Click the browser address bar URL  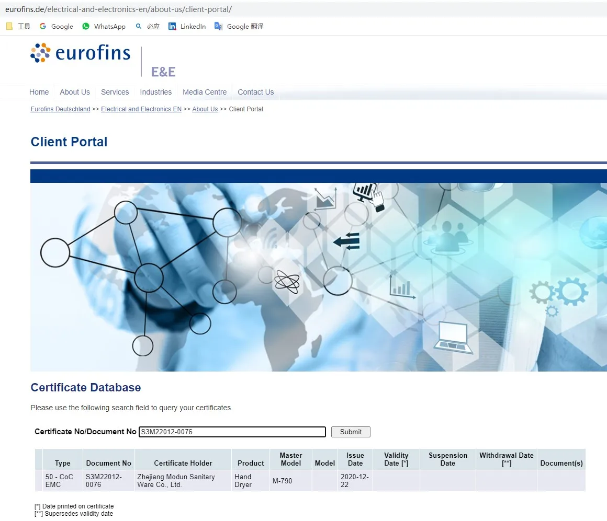coord(118,9)
